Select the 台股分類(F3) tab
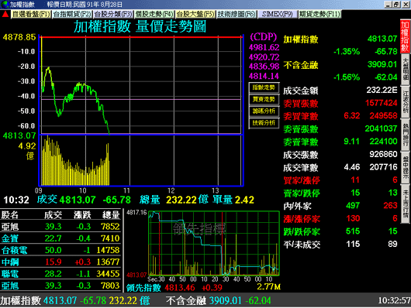Viewport: 411px width, 308px height. [113, 14]
